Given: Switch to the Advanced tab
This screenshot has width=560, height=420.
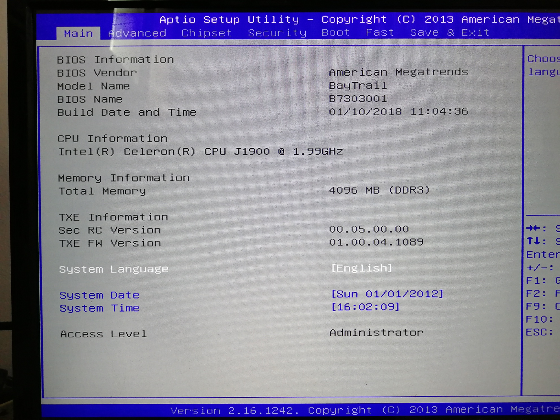Looking at the screenshot, I should [137, 33].
